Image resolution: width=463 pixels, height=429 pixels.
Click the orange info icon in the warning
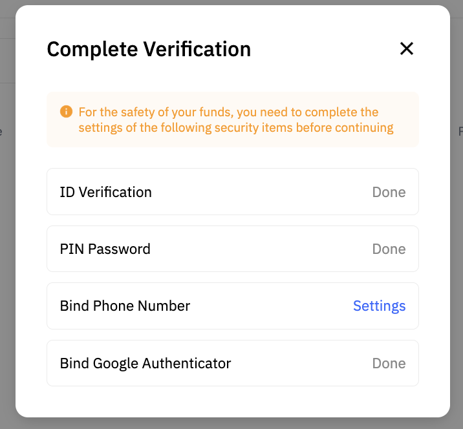pyautogui.click(x=66, y=112)
